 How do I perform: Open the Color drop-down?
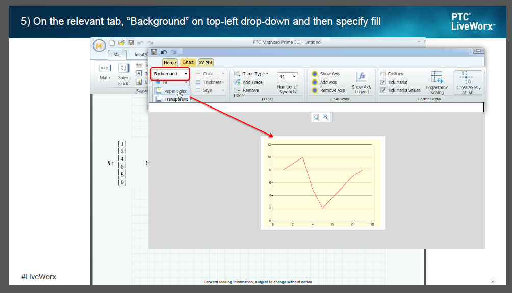coord(210,74)
